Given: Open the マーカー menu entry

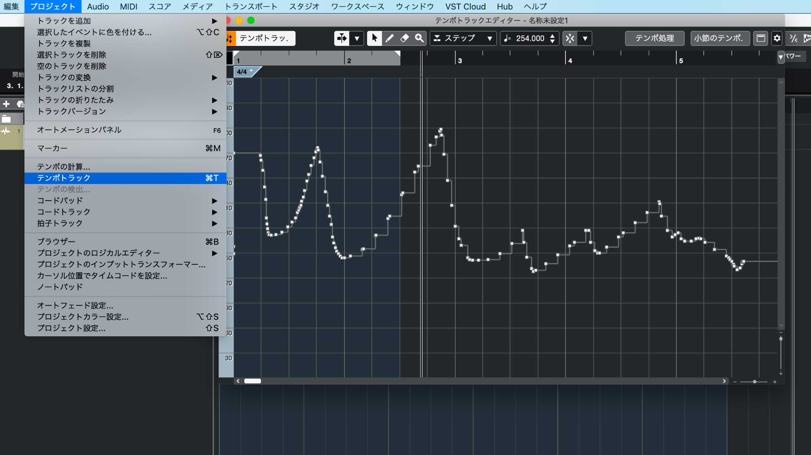Looking at the screenshot, I should point(125,148).
